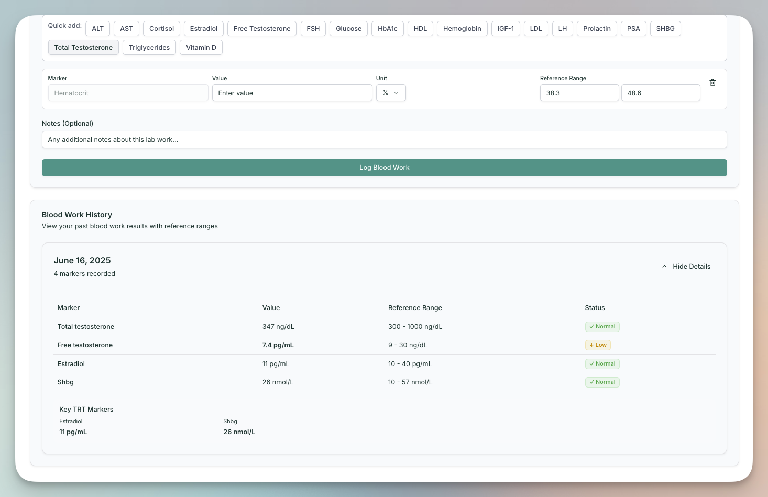Select the Normal status badge for Shbg row
The width and height of the screenshot is (768, 497).
[x=602, y=382]
